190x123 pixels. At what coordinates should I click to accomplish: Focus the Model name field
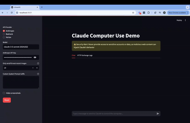pyautogui.click(x=21, y=47)
